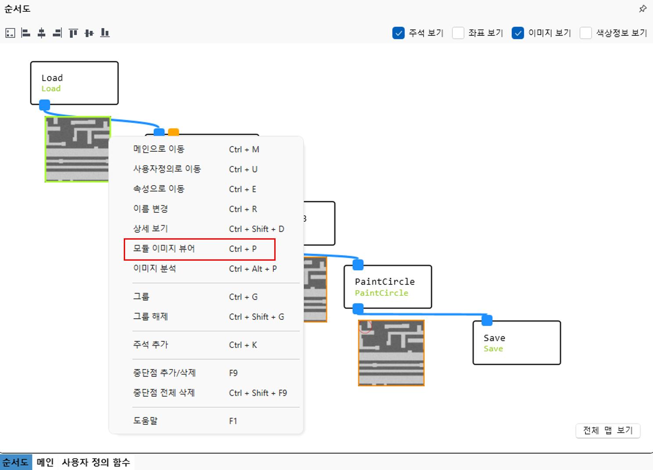Click the pin icon on the 순서도 panel
The height and width of the screenshot is (470, 653).
[642, 9]
